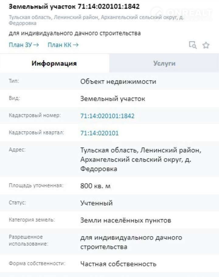This screenshot has height=277, width=219.
Task: Select the Вид value Земельный участок
Action: click(x=113, y=99)
